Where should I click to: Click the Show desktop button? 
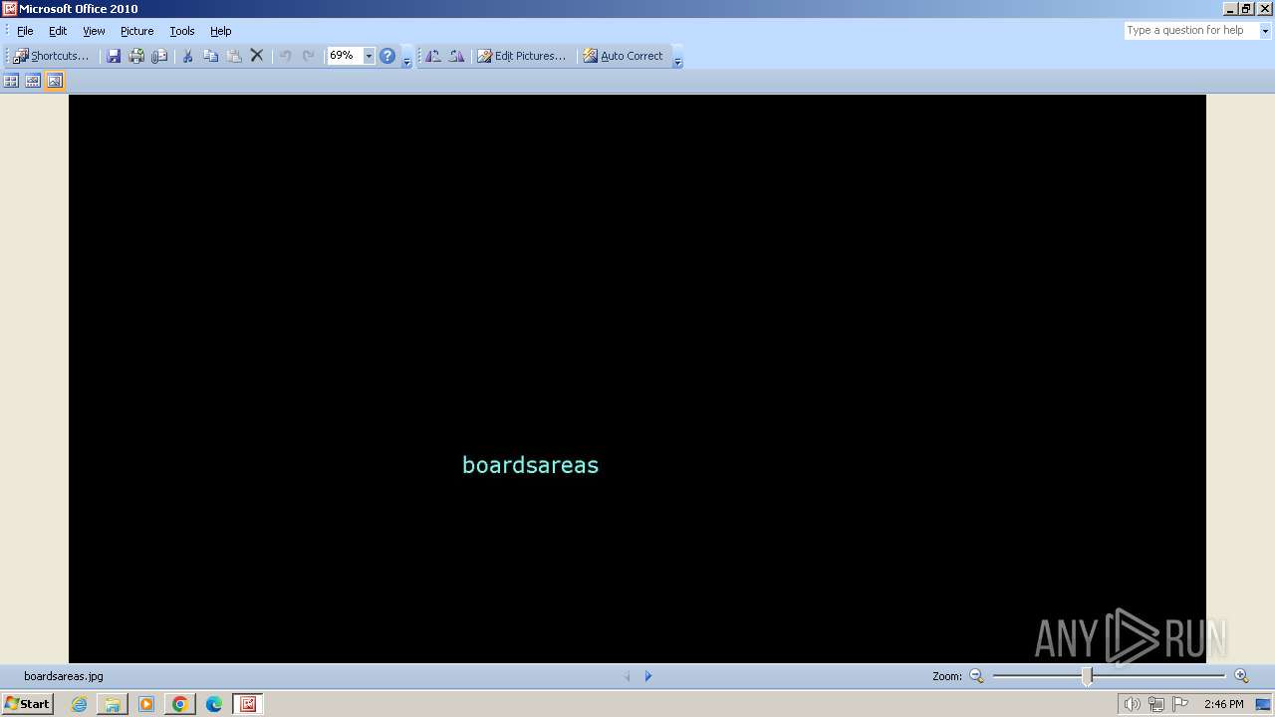click(x=1263, y=704)
